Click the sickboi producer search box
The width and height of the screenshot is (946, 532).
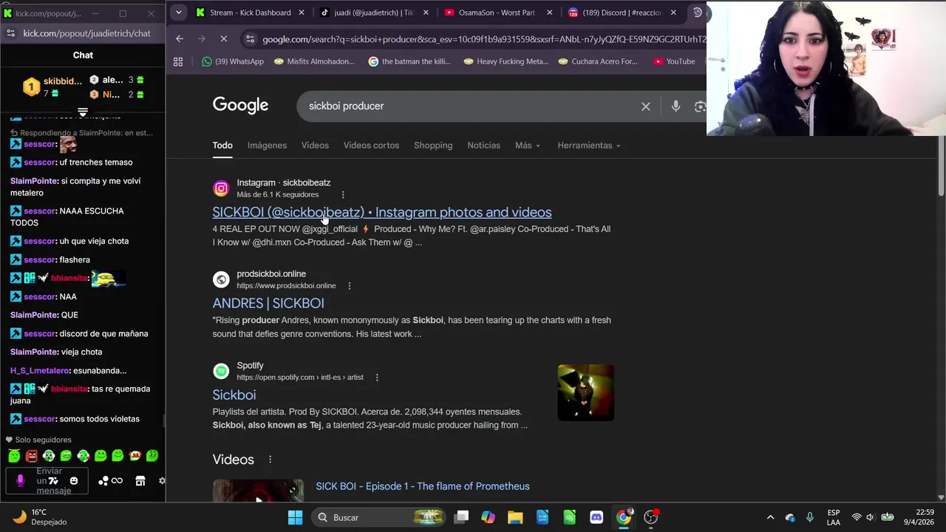(472, 106)
